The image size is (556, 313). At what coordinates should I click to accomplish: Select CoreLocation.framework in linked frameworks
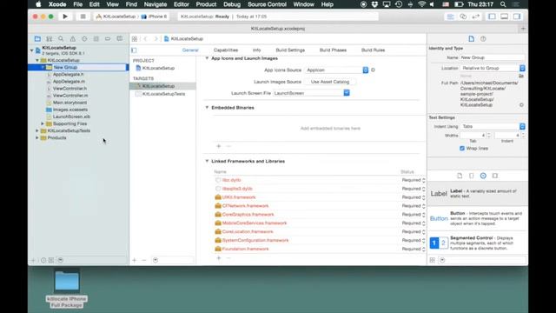point(248,232)
